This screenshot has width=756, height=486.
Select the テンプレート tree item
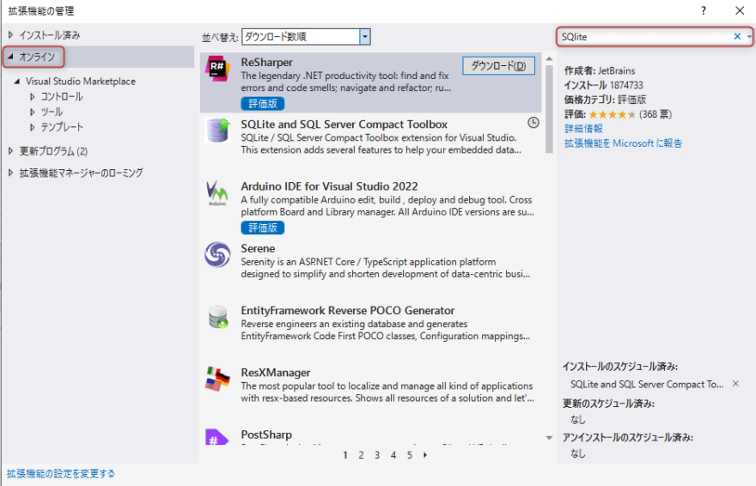point(62,127)
